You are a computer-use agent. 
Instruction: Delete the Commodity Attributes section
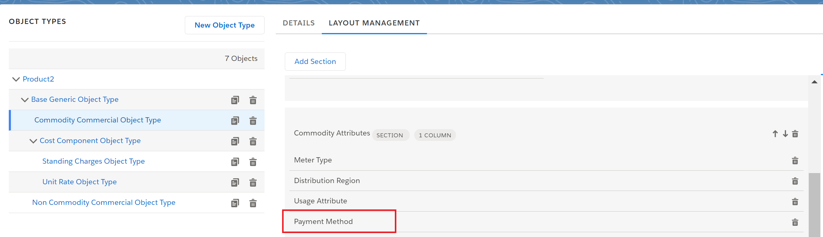795,134
